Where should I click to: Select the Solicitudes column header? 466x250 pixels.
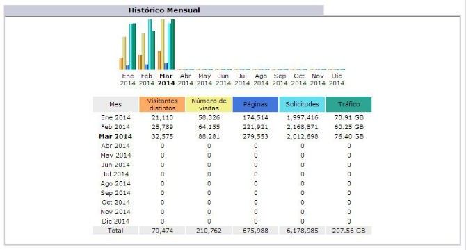point(303,104)
